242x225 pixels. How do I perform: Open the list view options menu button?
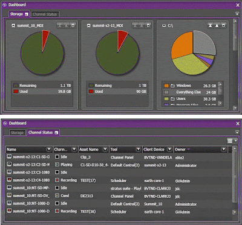click(x=232, y=141)
